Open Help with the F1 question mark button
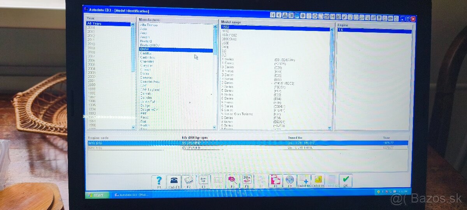This screenshot has width=467, height=210. pos(159,182)
